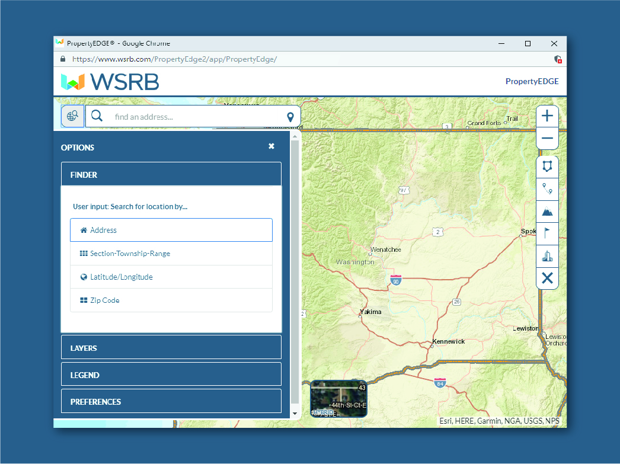Click the options panel scrollbar up arrow
The width and height of the screenshot is (620, 464).
(295, 136)
